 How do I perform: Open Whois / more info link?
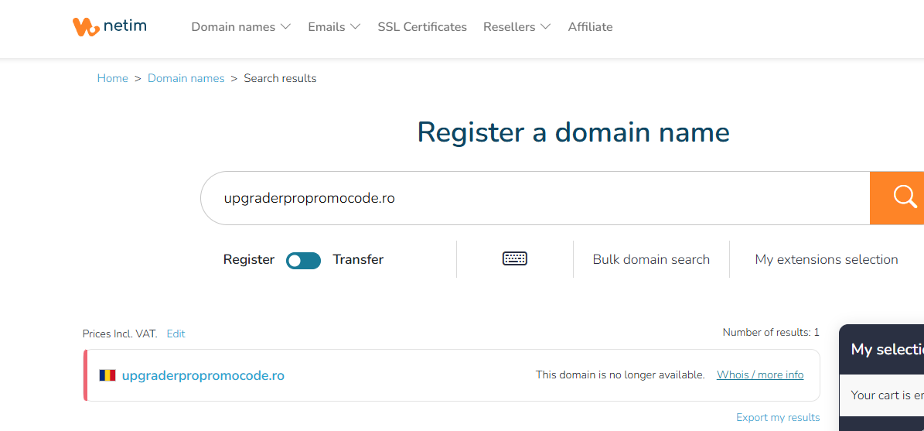[759, 375]
